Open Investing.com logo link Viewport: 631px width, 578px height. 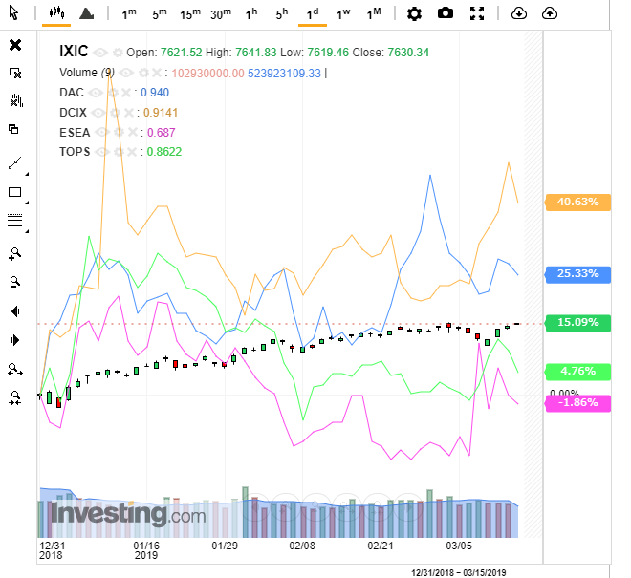128,514
